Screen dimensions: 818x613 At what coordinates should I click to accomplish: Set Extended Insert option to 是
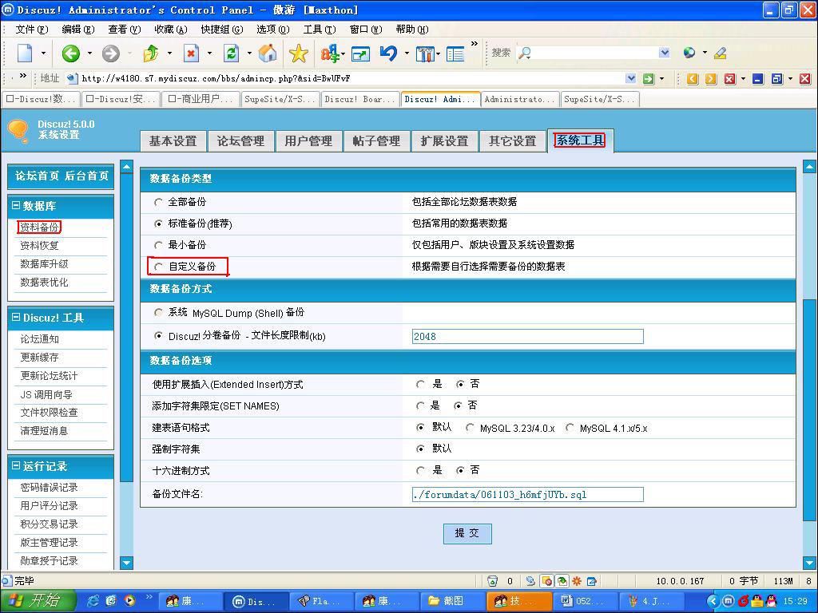tap(420, 384)
